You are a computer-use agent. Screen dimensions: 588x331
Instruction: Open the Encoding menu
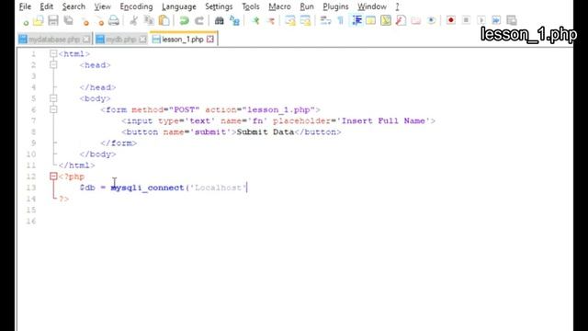click(136, 6)
